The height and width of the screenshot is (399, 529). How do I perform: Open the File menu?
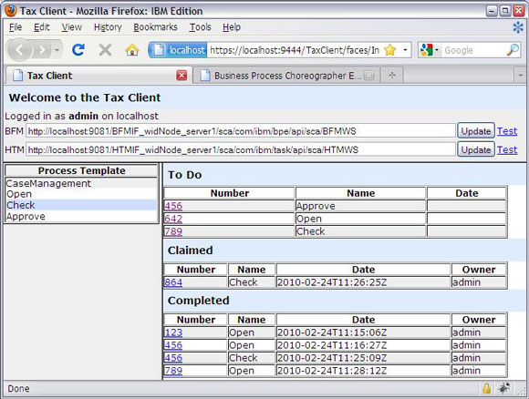[16, 27]
